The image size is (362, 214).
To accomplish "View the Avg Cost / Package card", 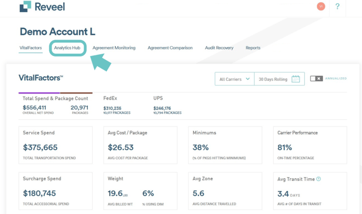I will (x=140, y=145).
